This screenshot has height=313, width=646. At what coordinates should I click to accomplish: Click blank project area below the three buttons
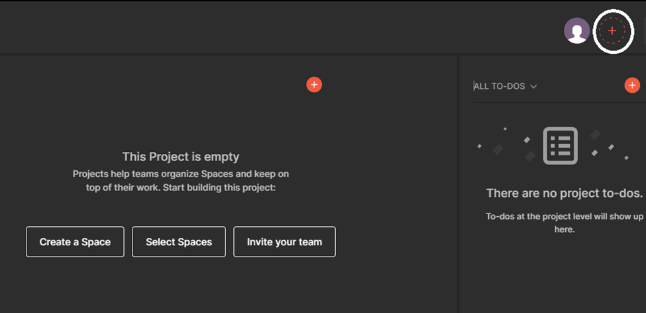[x=181, y=285]
